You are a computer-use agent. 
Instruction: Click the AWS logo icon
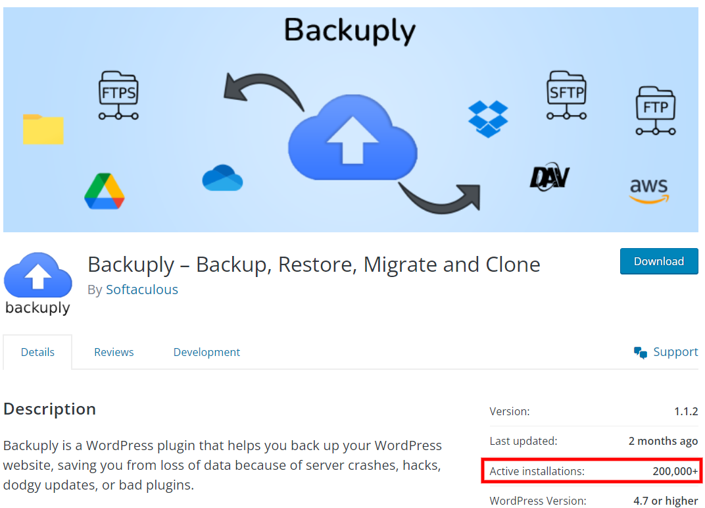click(648, 191)
